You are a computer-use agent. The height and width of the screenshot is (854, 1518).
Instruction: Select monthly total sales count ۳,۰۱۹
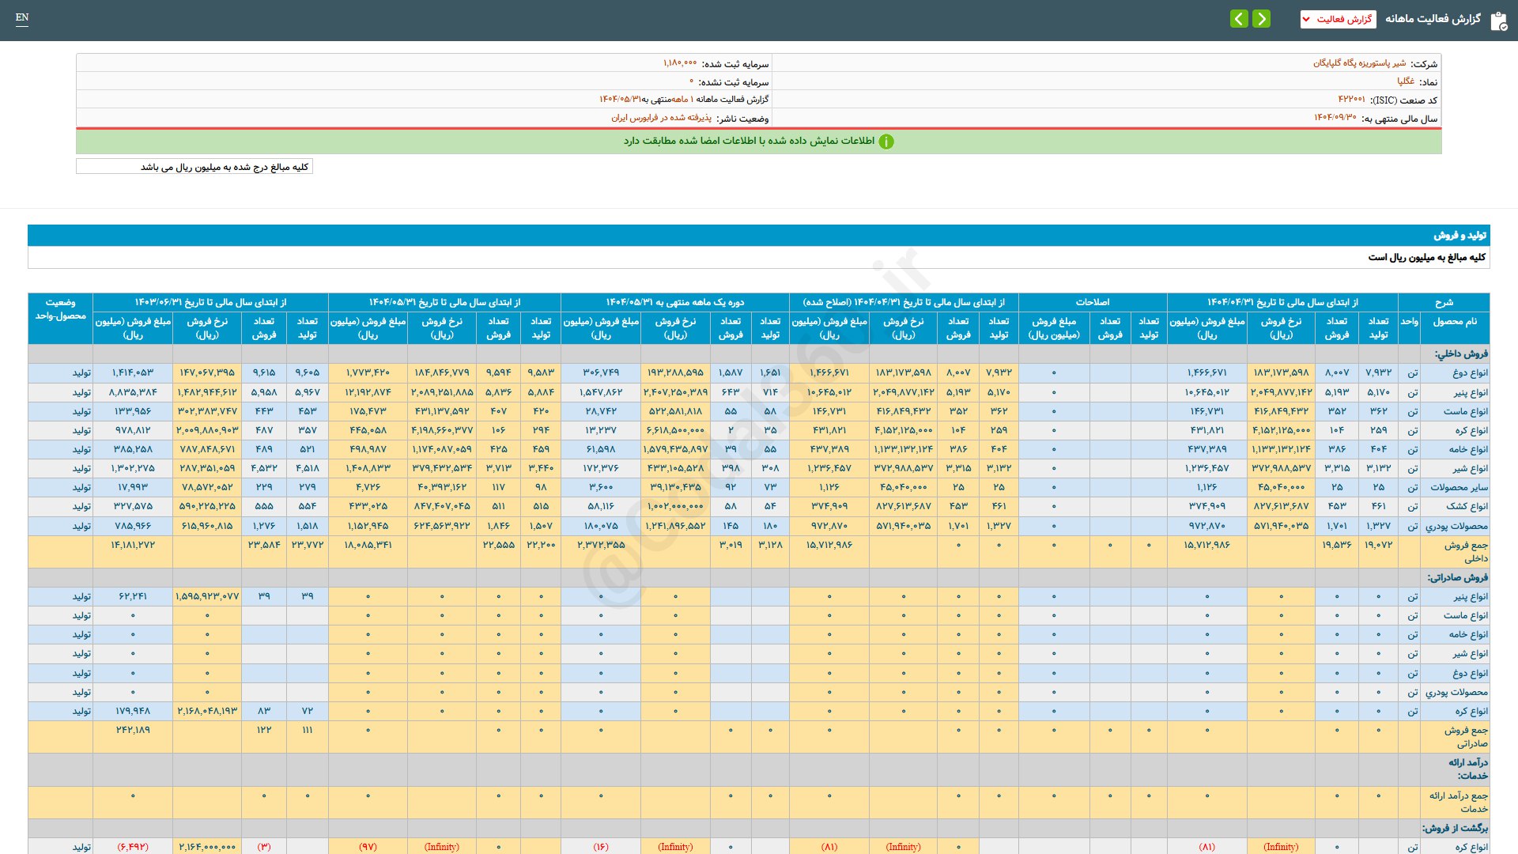[x=731, y=545]
